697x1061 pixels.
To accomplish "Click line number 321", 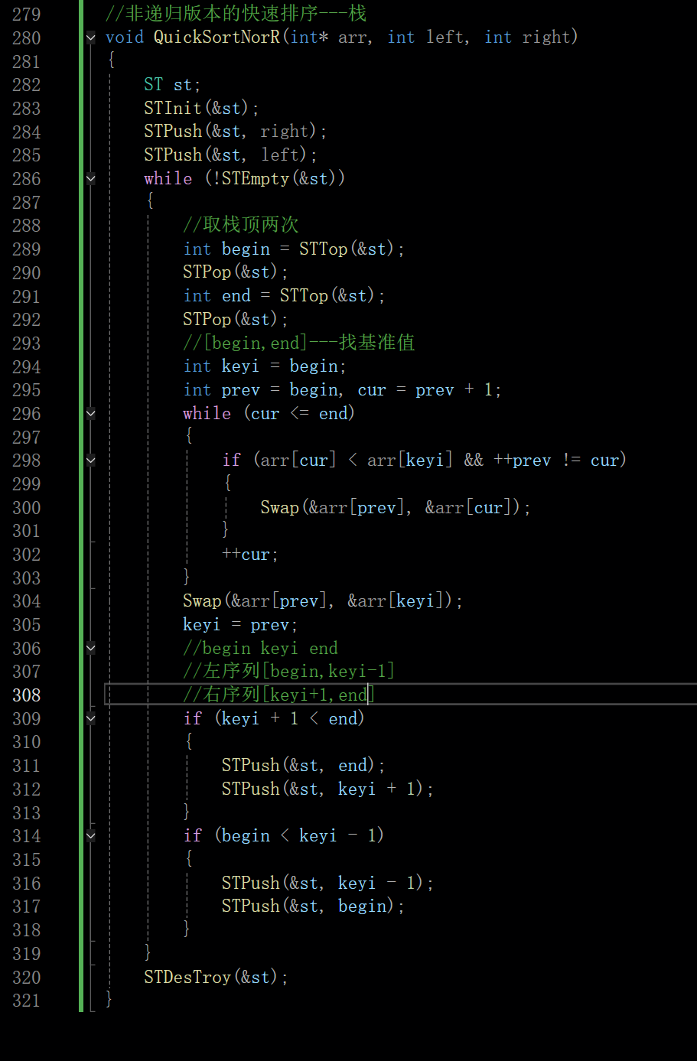I will click(27, 1001).
